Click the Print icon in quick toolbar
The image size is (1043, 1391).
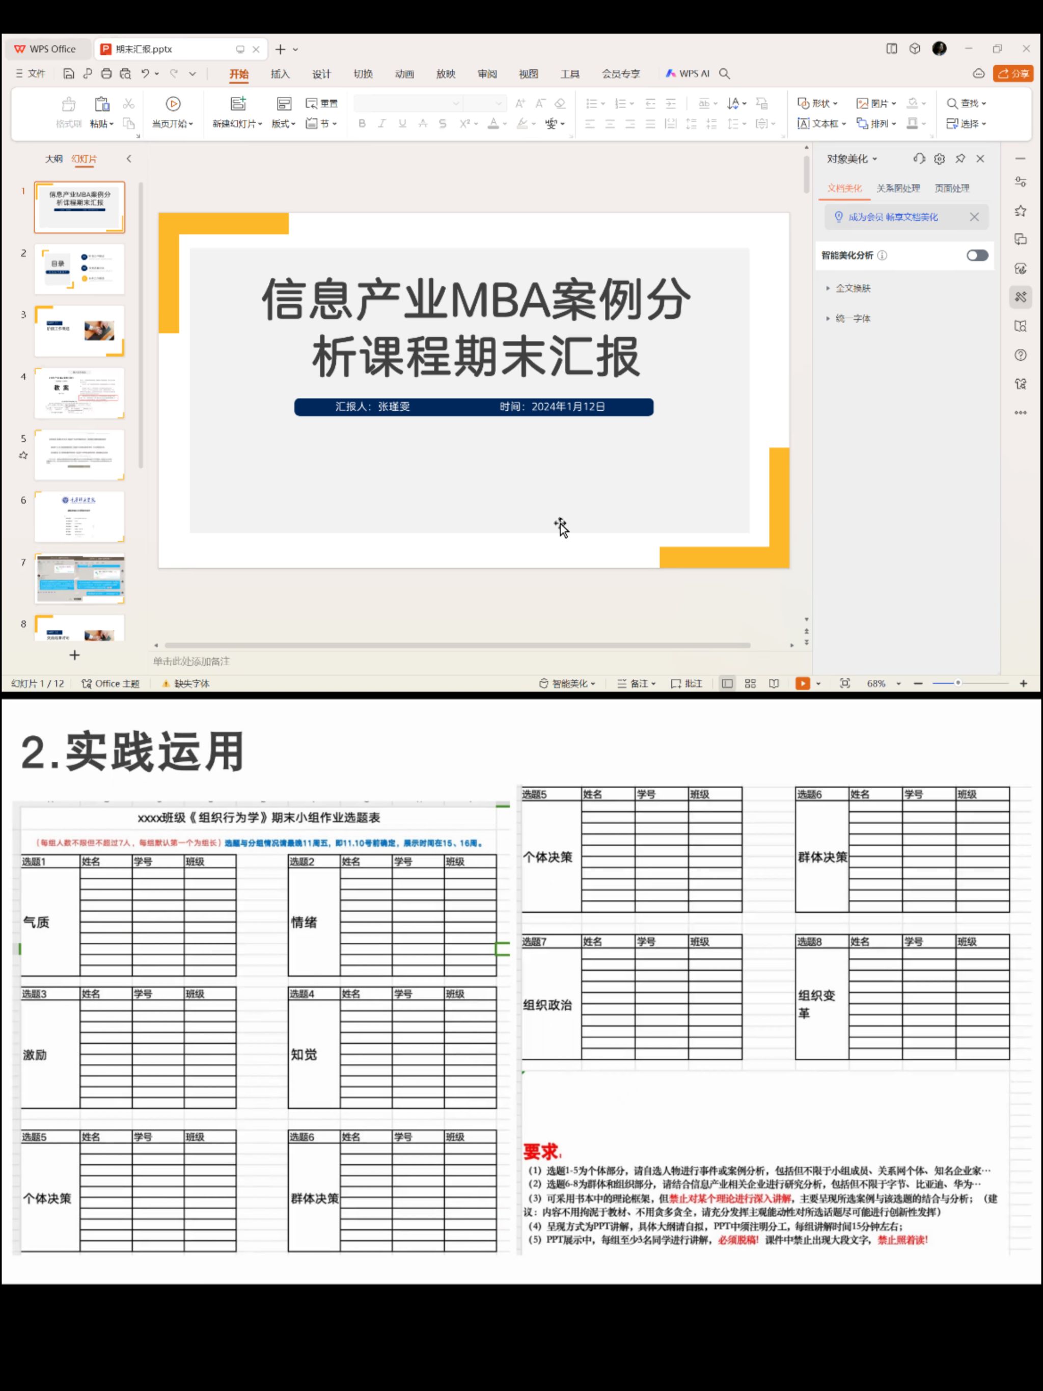coord(106,73)
